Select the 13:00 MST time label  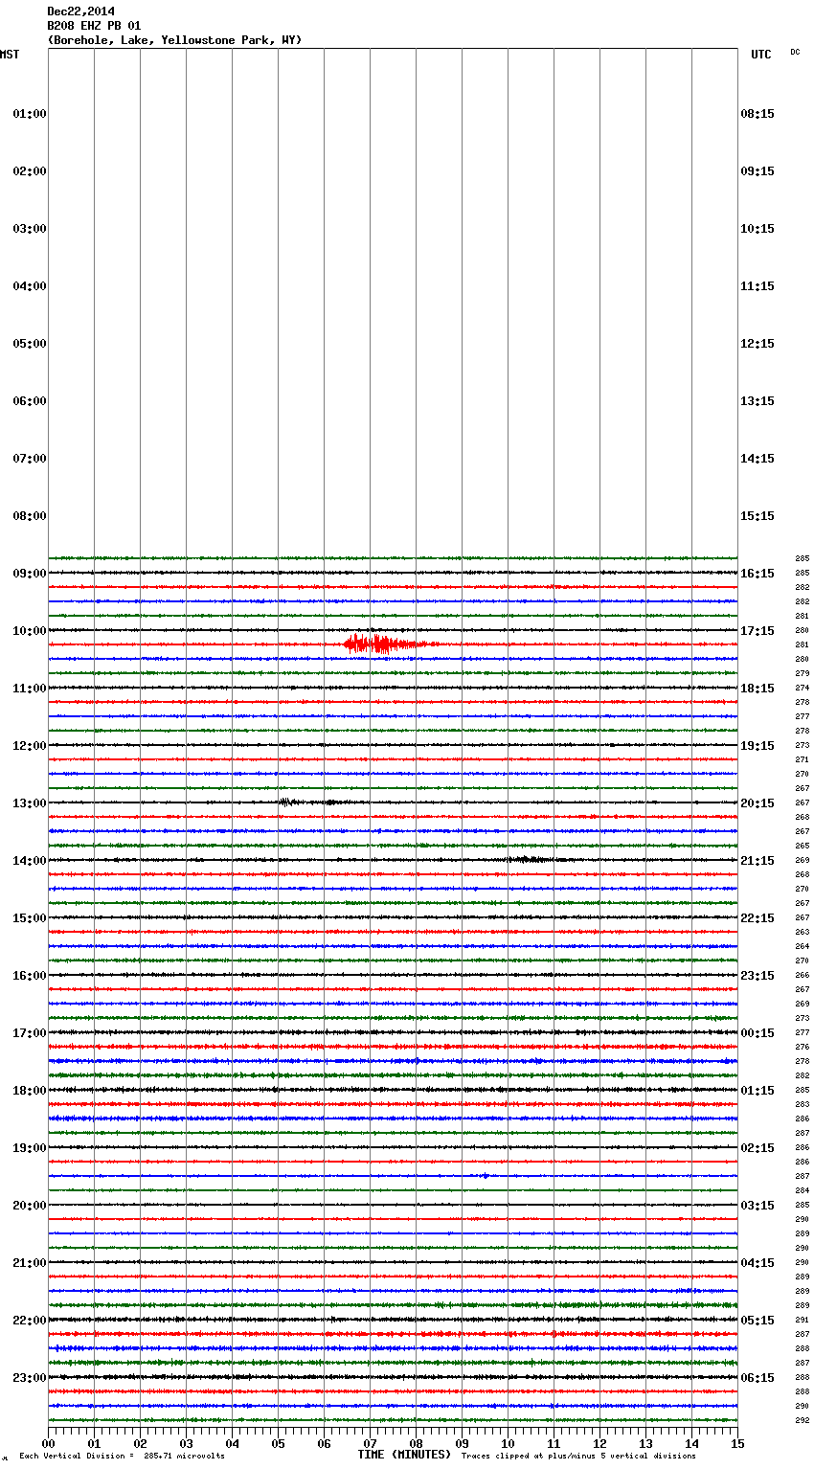[30, 803]
